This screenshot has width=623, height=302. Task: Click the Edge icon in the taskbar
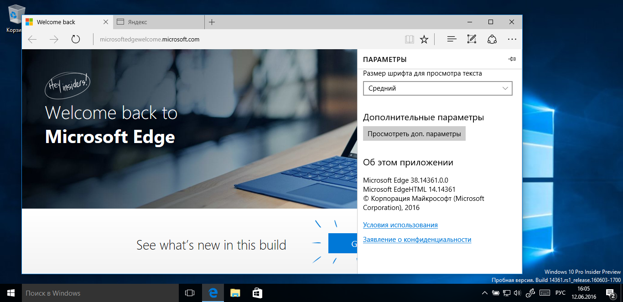tap(213, 293)
